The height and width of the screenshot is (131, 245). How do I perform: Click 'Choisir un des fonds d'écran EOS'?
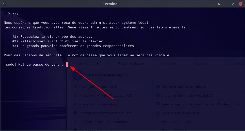click(187, 95)
